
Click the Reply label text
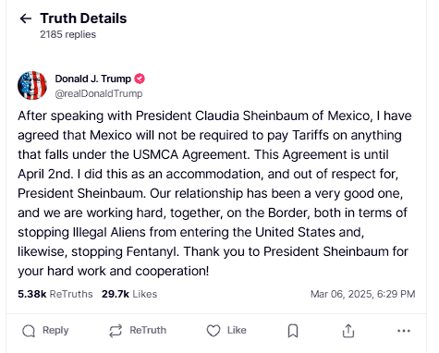55,330
